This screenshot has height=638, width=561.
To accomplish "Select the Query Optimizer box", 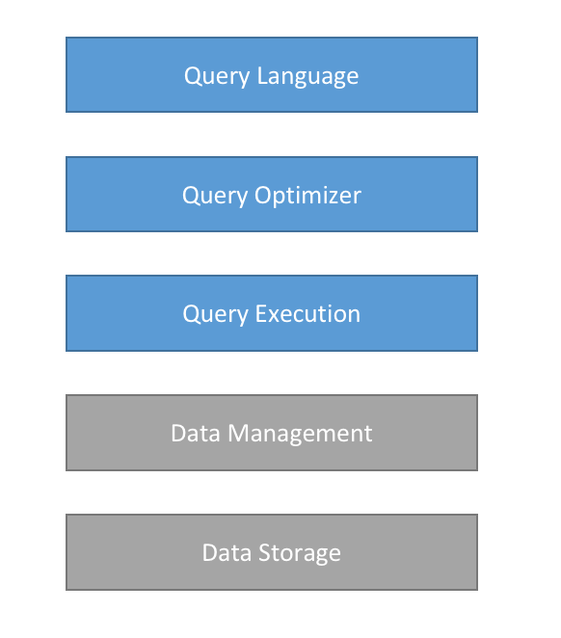I will tap(272, 194).
